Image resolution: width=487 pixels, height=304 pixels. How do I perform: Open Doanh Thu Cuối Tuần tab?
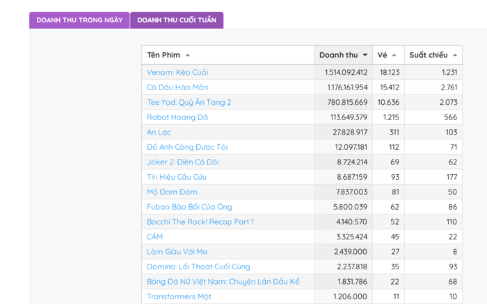177,20
